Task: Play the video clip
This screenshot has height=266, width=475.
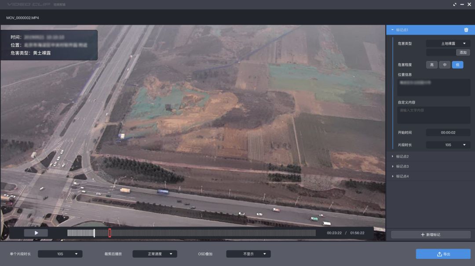Action: point(36,233)
